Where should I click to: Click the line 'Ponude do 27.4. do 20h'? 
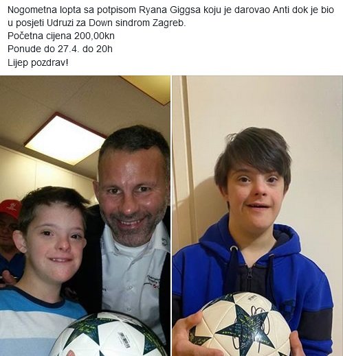(x=60, y=49)
